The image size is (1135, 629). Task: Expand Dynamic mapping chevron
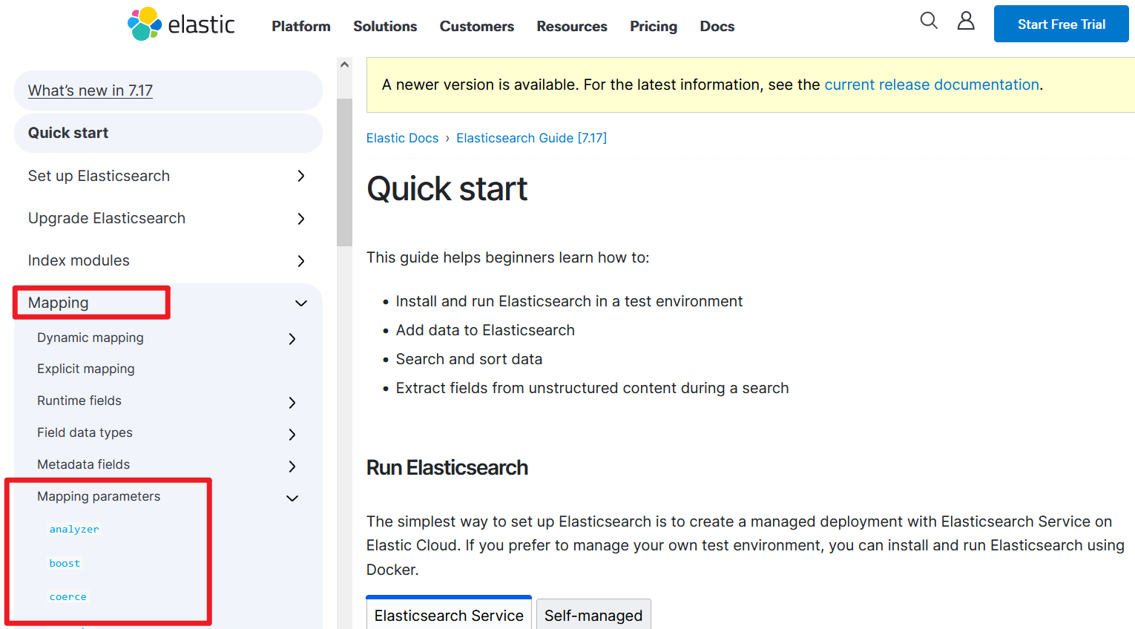tap(292, 338)
